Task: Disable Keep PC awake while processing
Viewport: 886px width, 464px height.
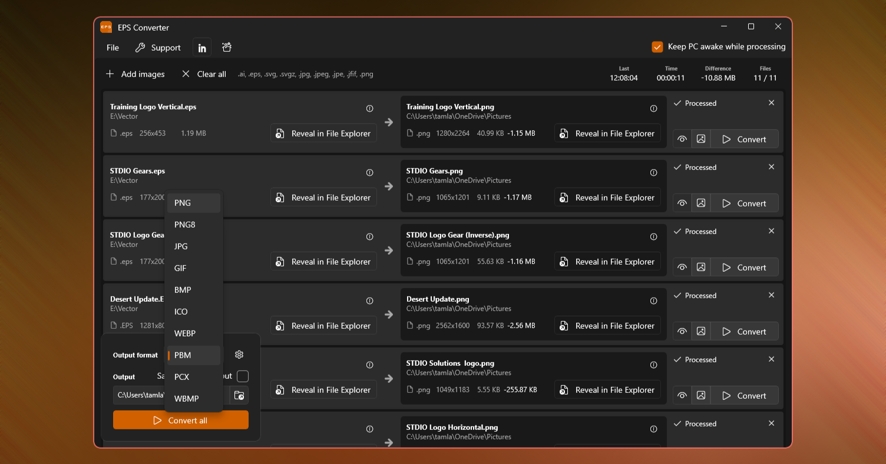Action: click(x=657, y=47)
